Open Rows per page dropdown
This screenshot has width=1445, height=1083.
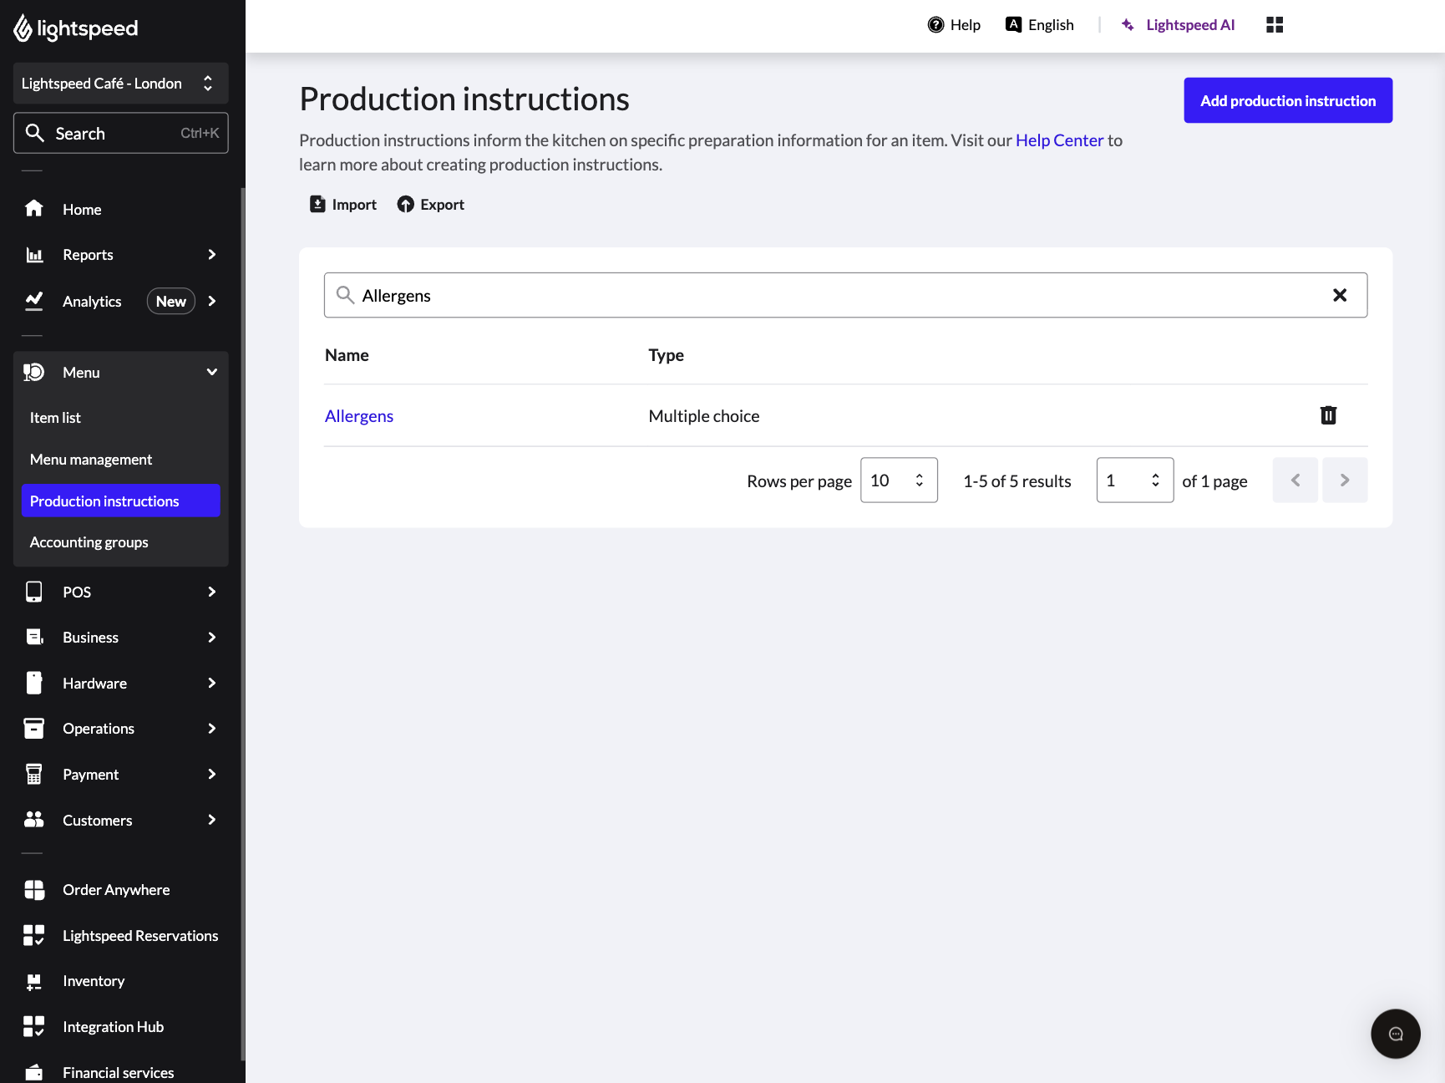(x=899, y=480)
